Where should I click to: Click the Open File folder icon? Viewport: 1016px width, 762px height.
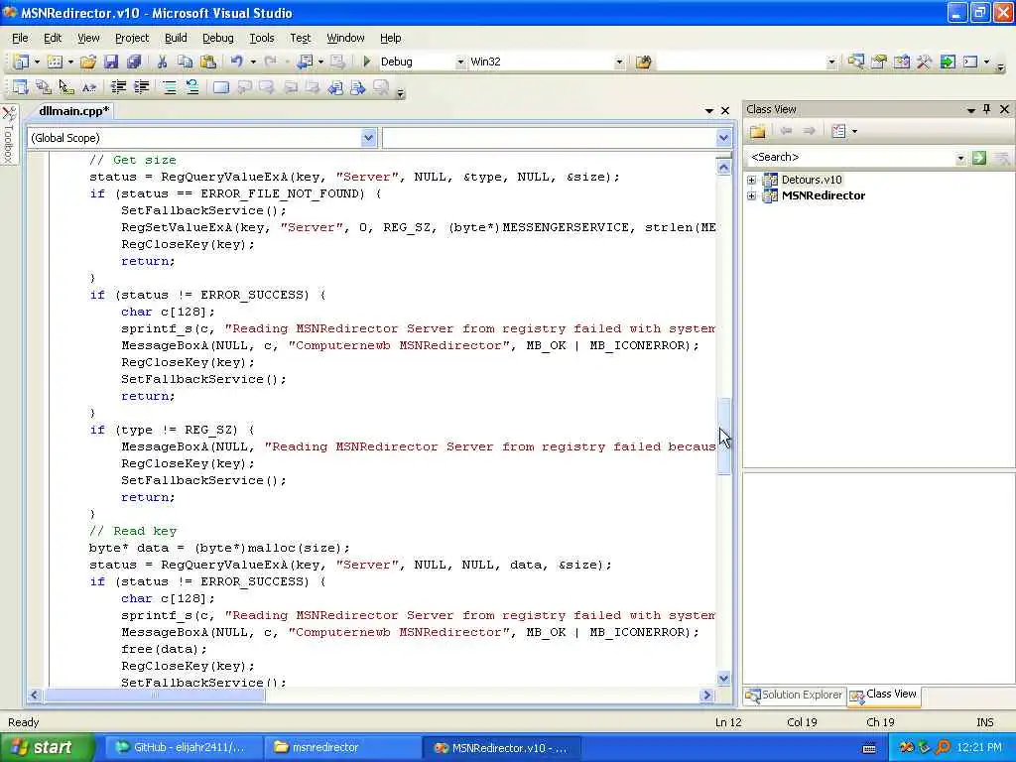coord(88,62)
